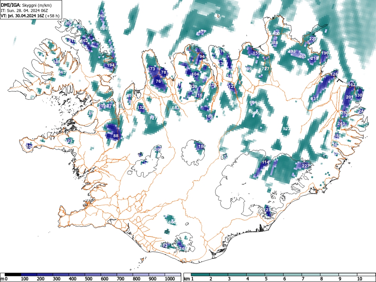The width and height of the screenshot is (376, 282).
Task: Click the map value '190' in the northeast
Action: coord(325,53)
